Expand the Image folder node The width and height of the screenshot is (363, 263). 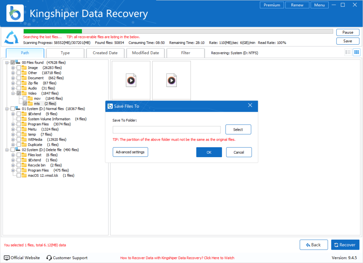point(13,68)
